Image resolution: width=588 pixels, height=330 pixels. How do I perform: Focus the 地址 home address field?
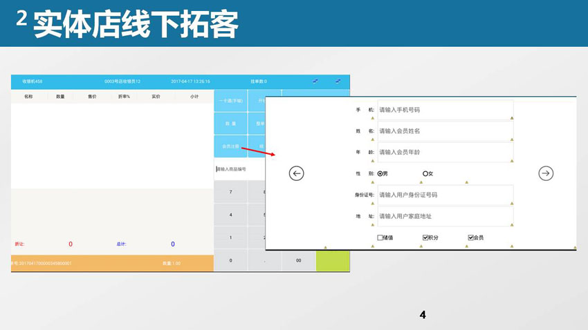[x=445, y=216]
